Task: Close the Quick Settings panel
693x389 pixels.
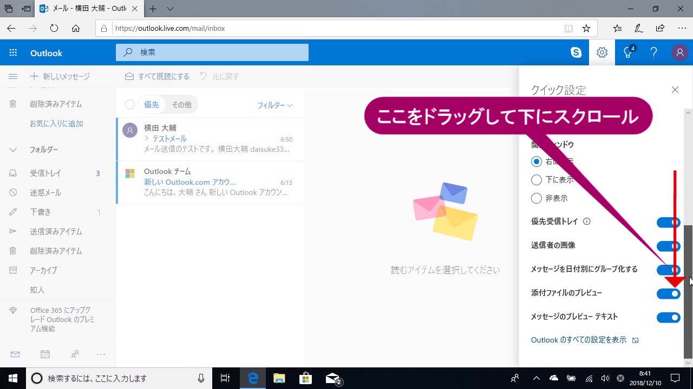Action: (x=675, y=90)
